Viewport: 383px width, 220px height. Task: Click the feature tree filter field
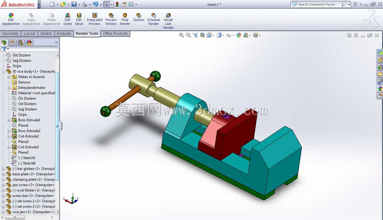(x=30, y=49)
